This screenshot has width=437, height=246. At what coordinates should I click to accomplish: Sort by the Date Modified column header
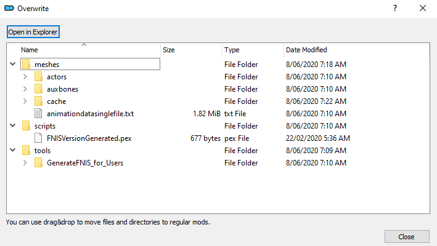[356, 50]
